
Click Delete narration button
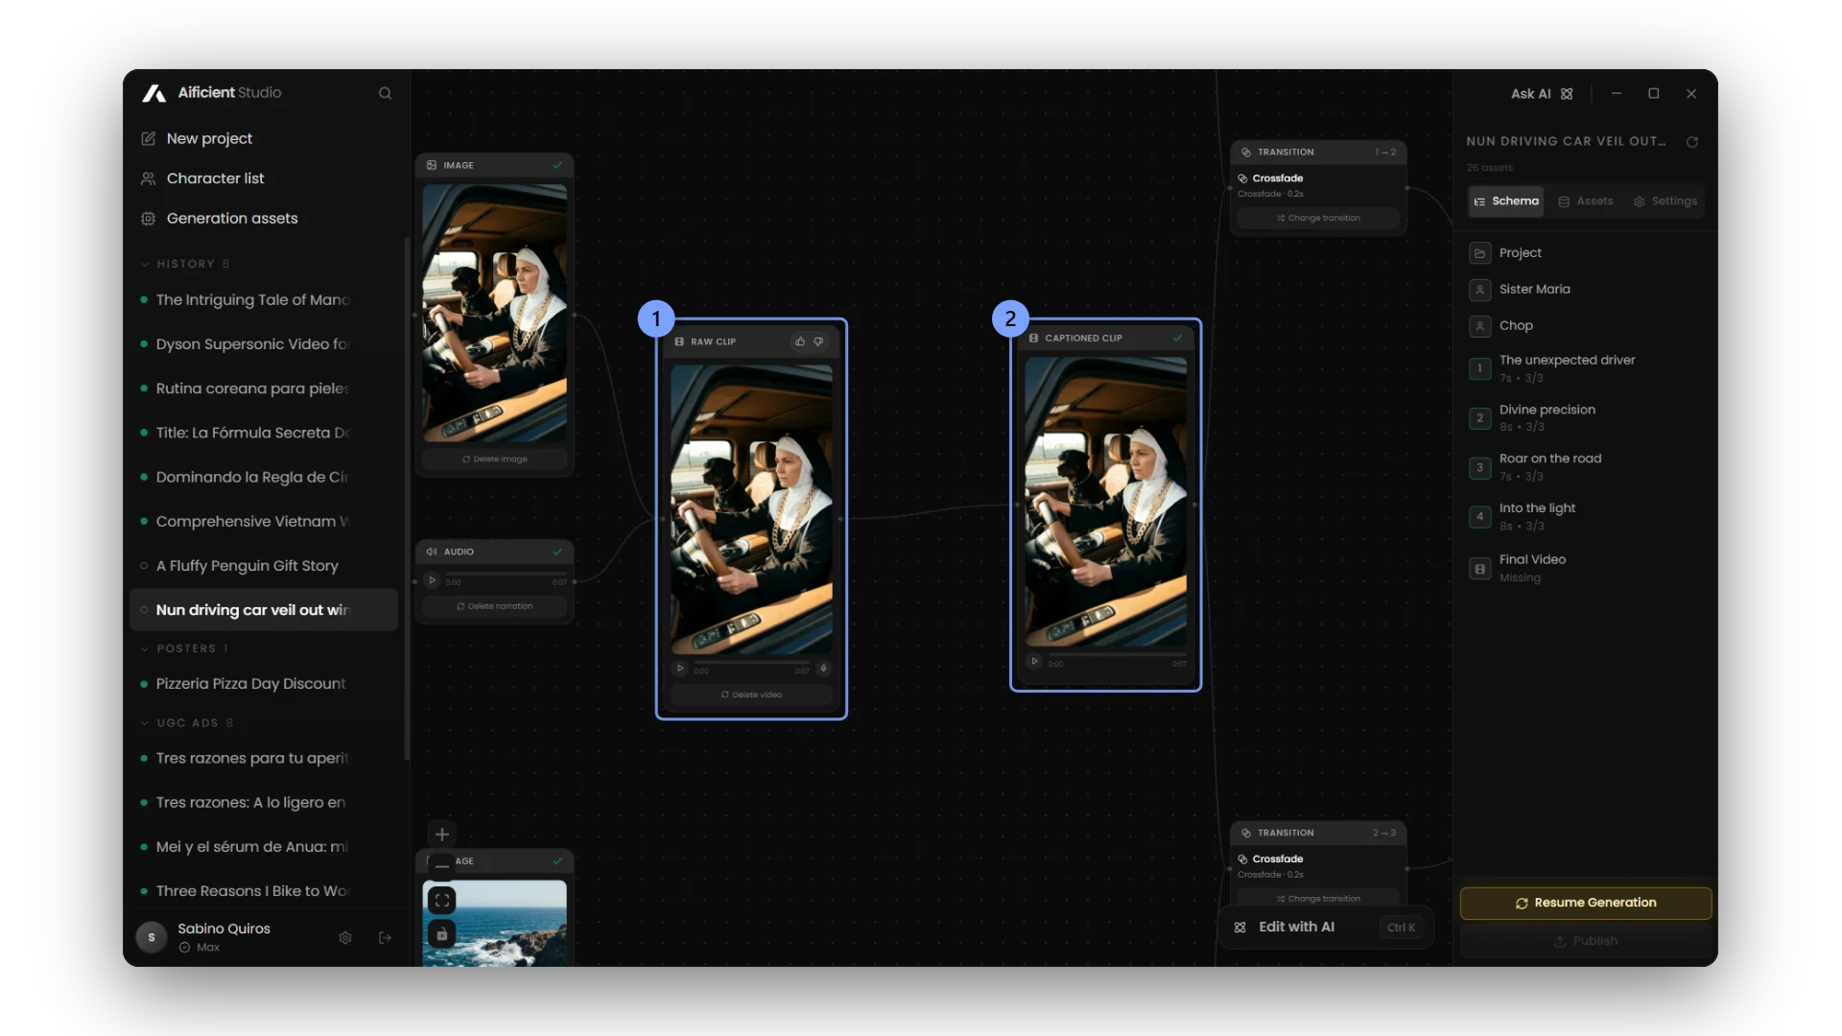coord(494,606)
